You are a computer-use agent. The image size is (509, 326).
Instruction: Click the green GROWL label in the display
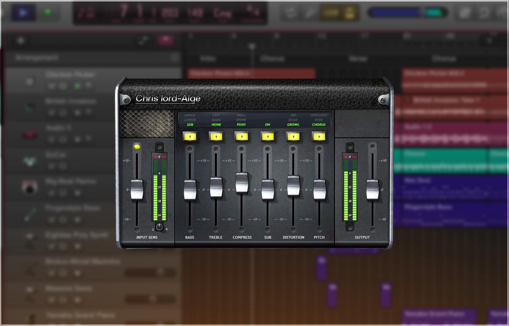pyautogui.click(x=293, y=125)
